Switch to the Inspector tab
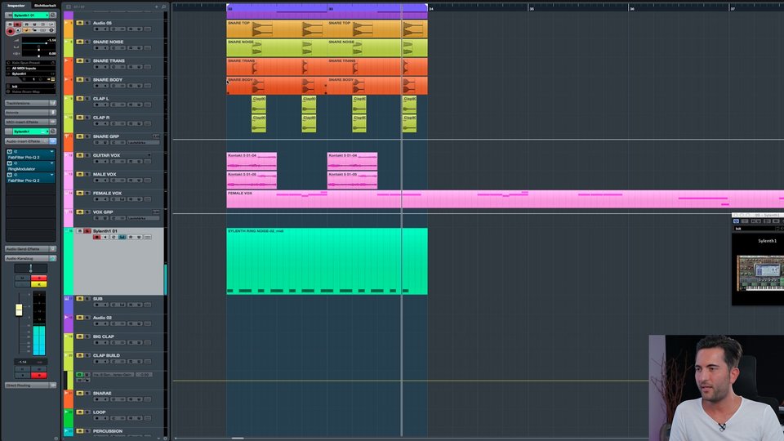Viewport: 784px width, 441px height. point(16,6)
